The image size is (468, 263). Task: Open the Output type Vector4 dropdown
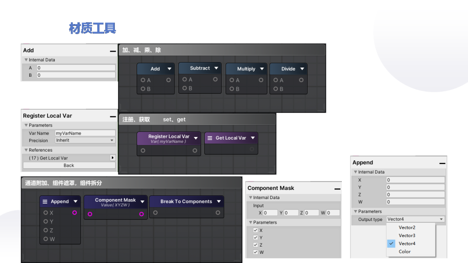coord(415,219)
